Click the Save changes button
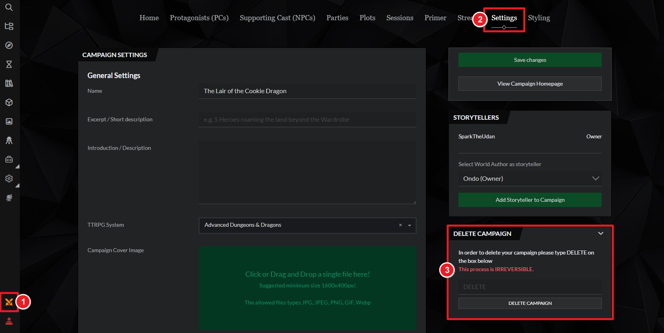Viewport: 664px width, 333px height. coord(530,60)
